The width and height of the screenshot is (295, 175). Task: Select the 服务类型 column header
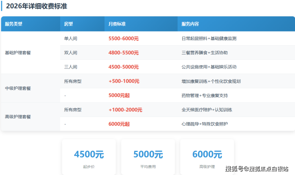14,24
